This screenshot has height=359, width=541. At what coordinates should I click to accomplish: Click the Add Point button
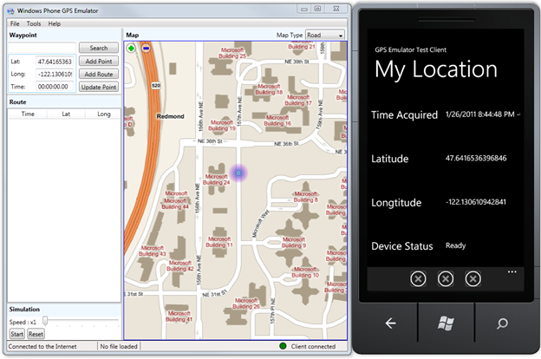(x=99, y=61)
